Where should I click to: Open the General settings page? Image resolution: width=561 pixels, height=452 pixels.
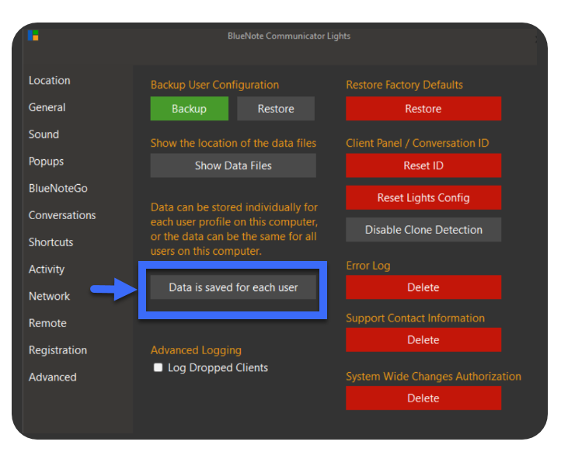pos(47,107)
